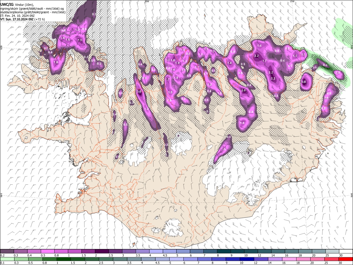Click the 'IT: Fim. 24. 10. 2024 09Z' line
The height and width of the screenshot is (265, 353).
click(x=17, y=16)
